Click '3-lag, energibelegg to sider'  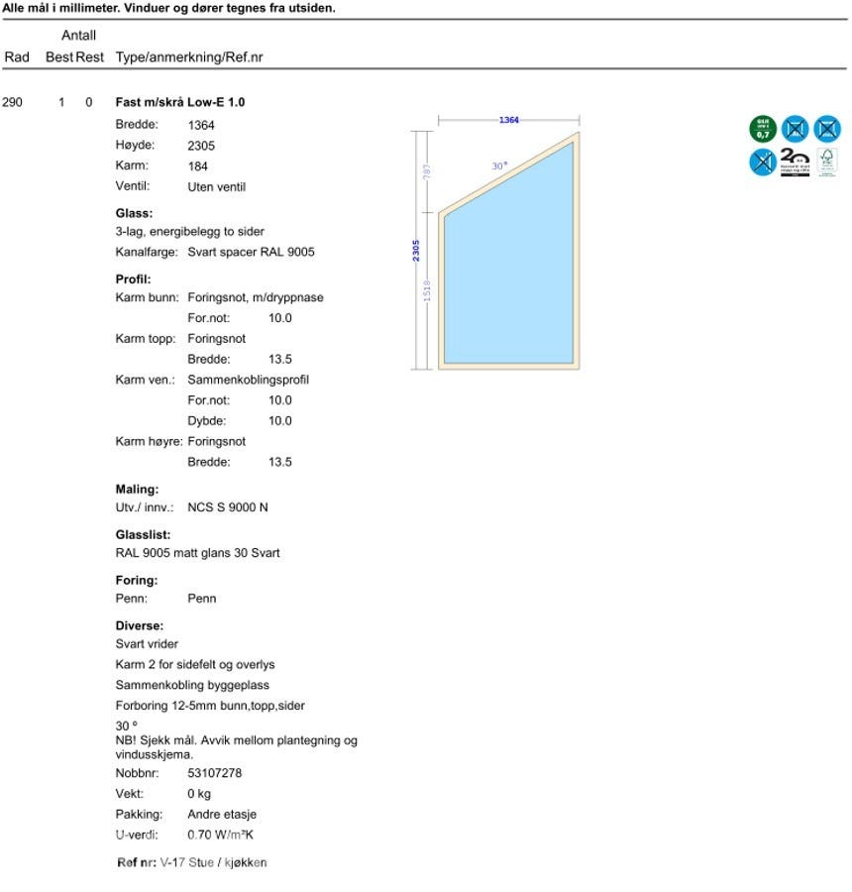click(x=189, y=232)
